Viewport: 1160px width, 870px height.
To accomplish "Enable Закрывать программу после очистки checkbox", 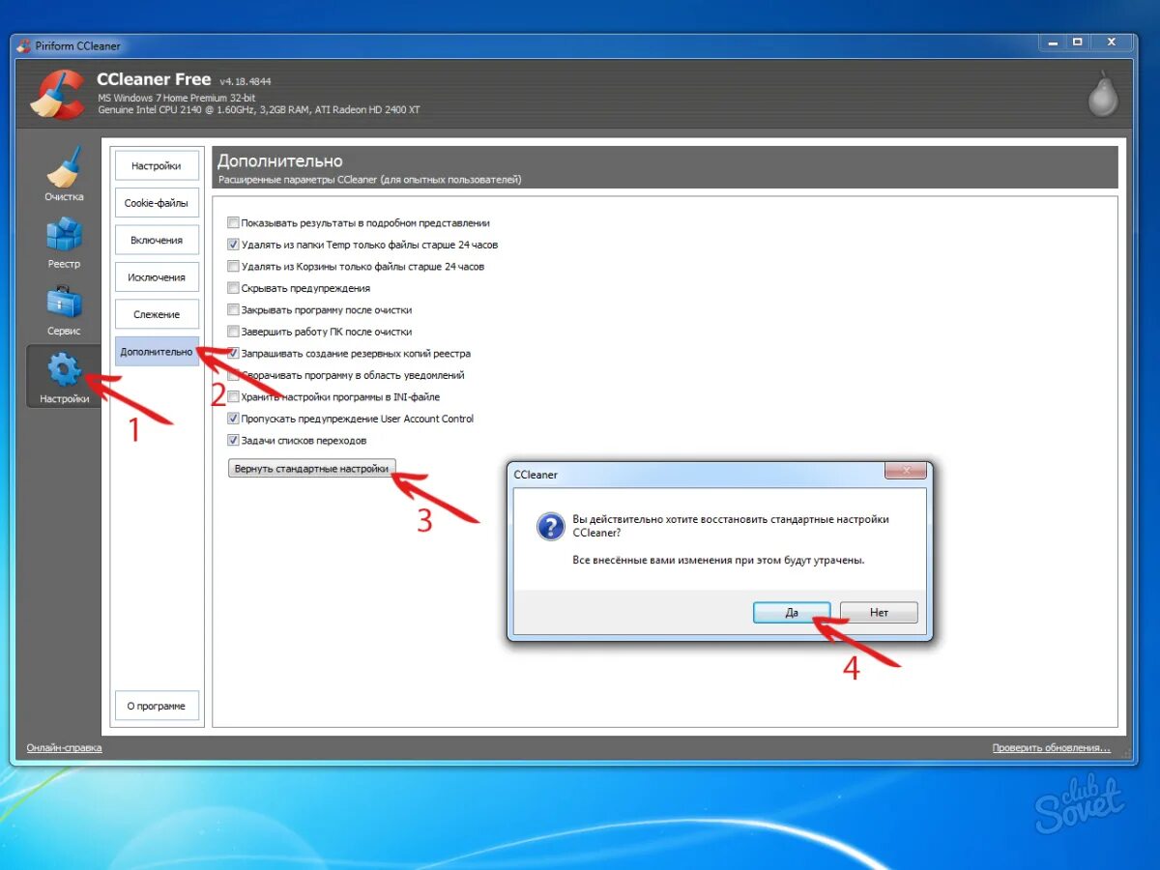I will click(233, 310).
